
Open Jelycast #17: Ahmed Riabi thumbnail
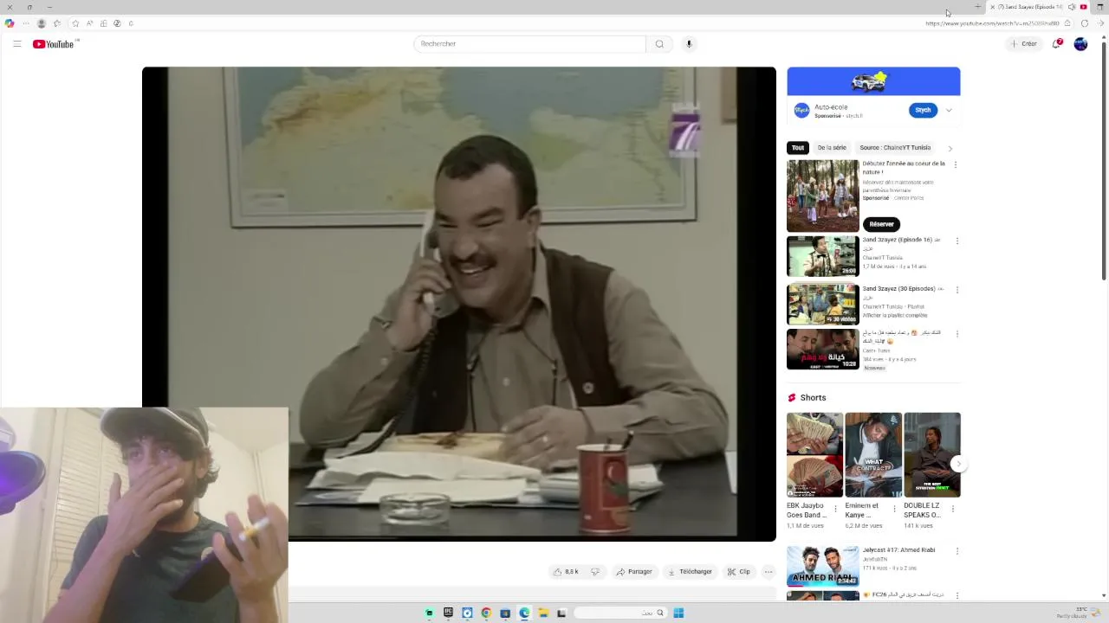click(822, 566)
